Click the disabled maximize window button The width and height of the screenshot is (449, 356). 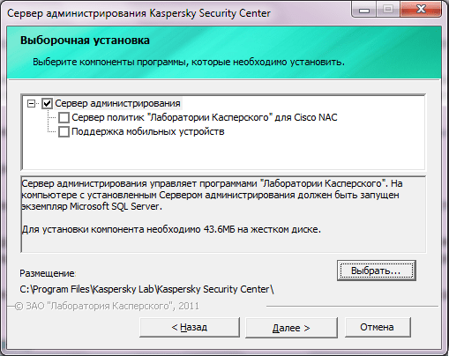[x=388, y=11]
